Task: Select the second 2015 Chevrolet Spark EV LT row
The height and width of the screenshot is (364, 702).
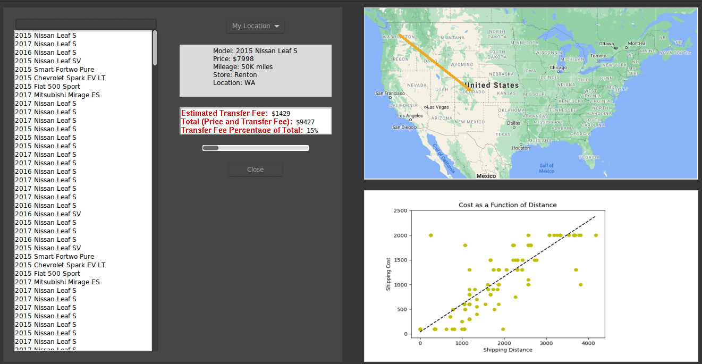Action: coord(83,265)
